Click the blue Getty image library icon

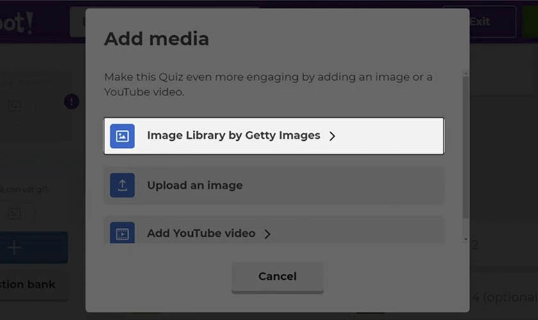122,136
